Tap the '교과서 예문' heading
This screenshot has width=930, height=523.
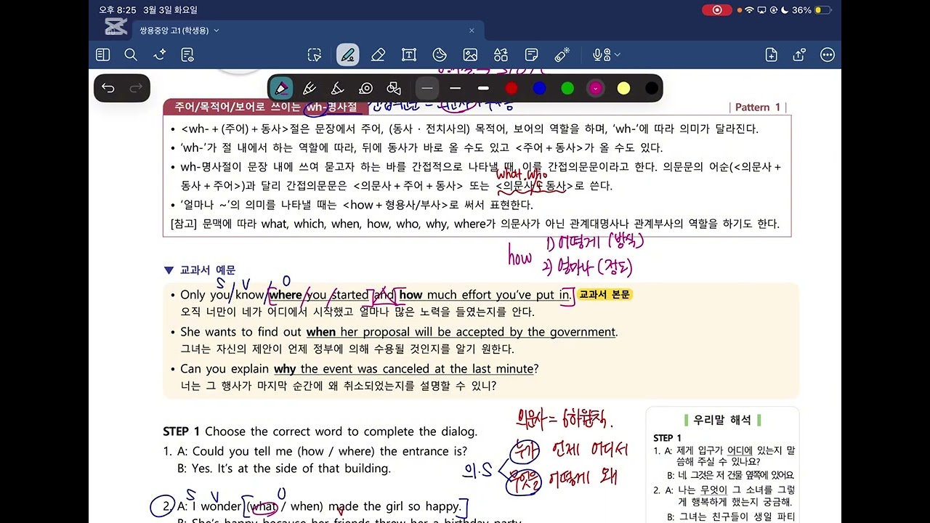tap(208, 269)
